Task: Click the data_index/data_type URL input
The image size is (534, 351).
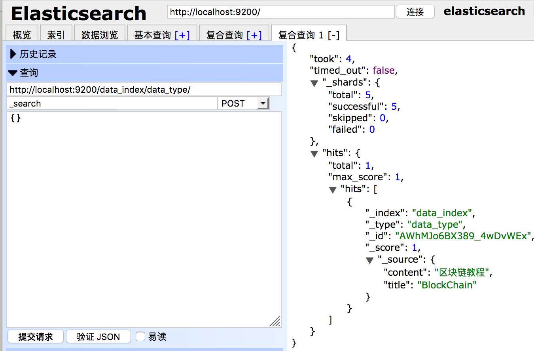Action: point(144,90)
